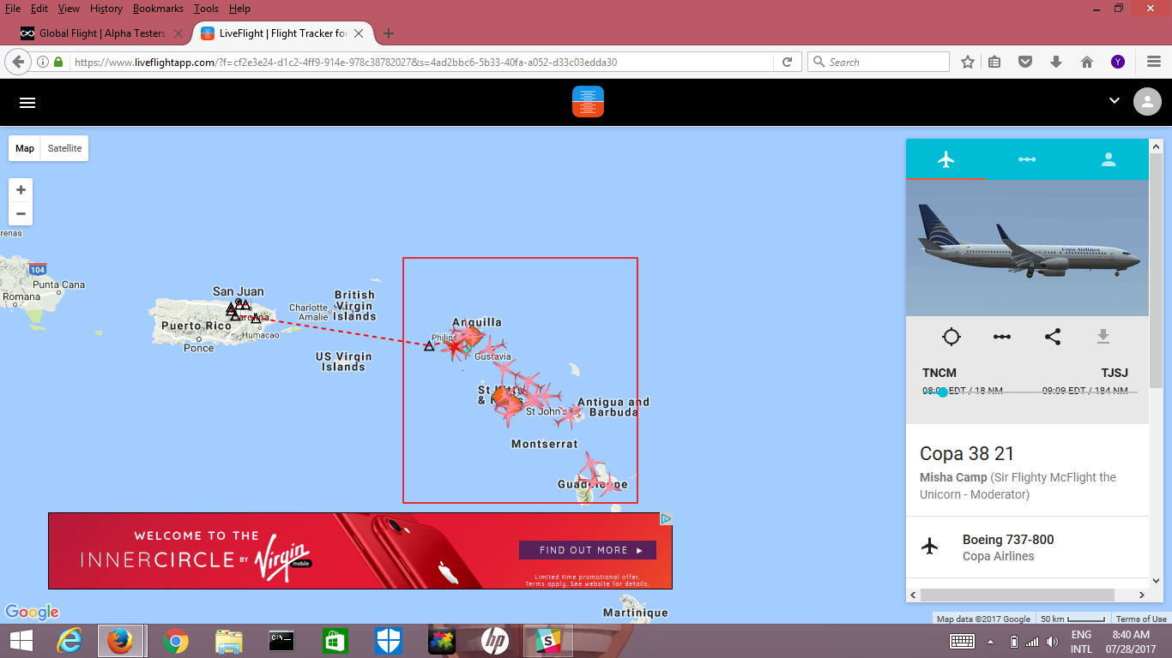Zoom in on the map

click(21, 190)
